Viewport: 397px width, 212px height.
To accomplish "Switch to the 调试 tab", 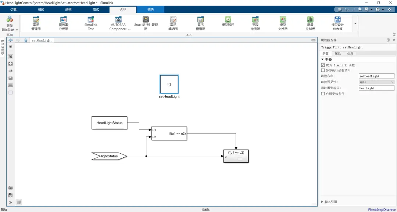I will click(41, 10).
